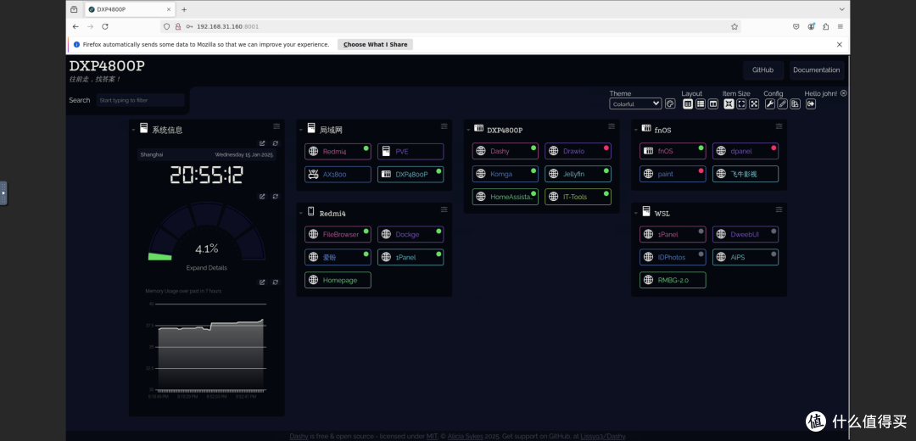Viewport: 916px width, 441px height.
Task: Open CPU gauge widget fullscreen
Action: [262, 196]
